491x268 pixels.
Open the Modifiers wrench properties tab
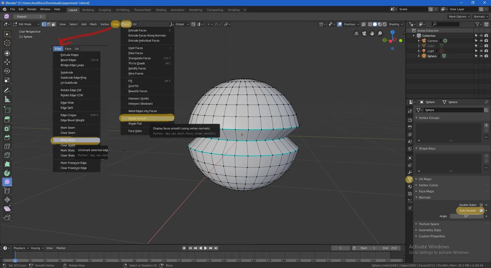(x=410, y=172)
